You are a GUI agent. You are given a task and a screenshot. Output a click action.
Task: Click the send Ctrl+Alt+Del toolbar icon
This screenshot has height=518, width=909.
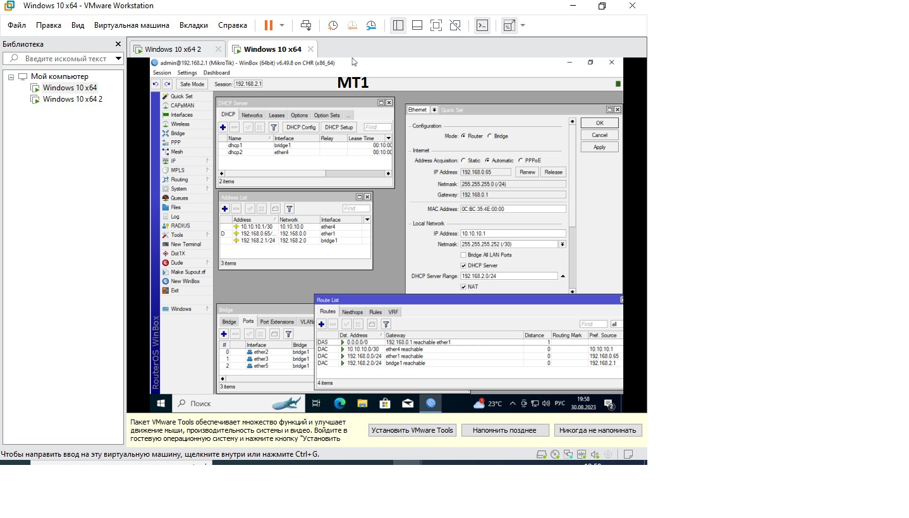point(306,25)
